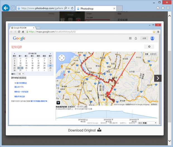
Task: Click the maps.google.com URL in pictured Chrome
Action: click(x=52, y=32)
